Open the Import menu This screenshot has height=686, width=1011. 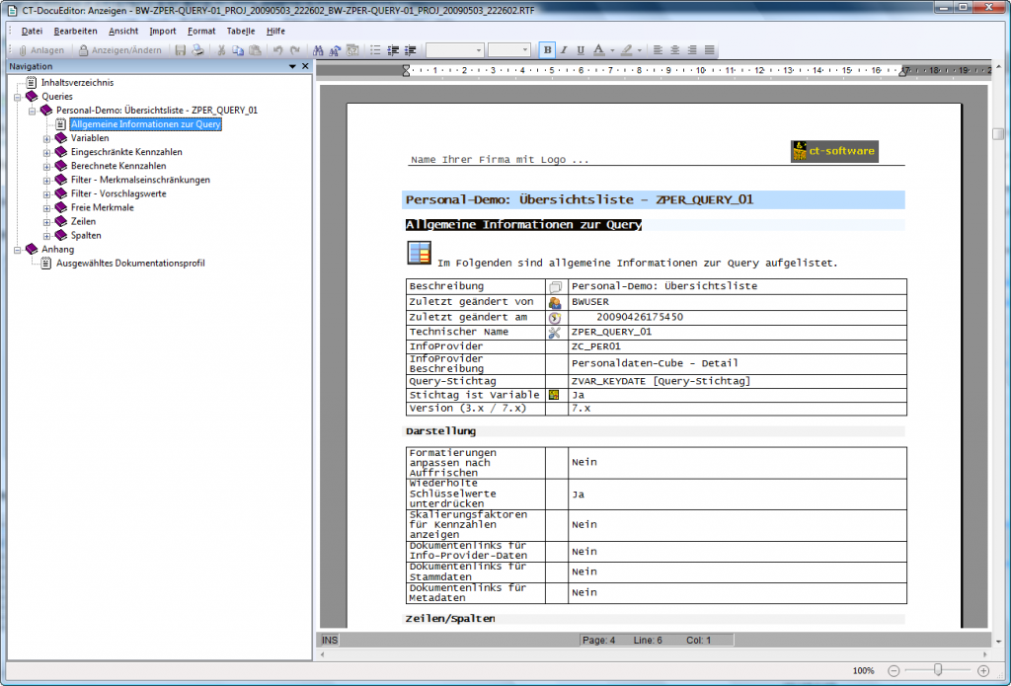click(162, 31)
